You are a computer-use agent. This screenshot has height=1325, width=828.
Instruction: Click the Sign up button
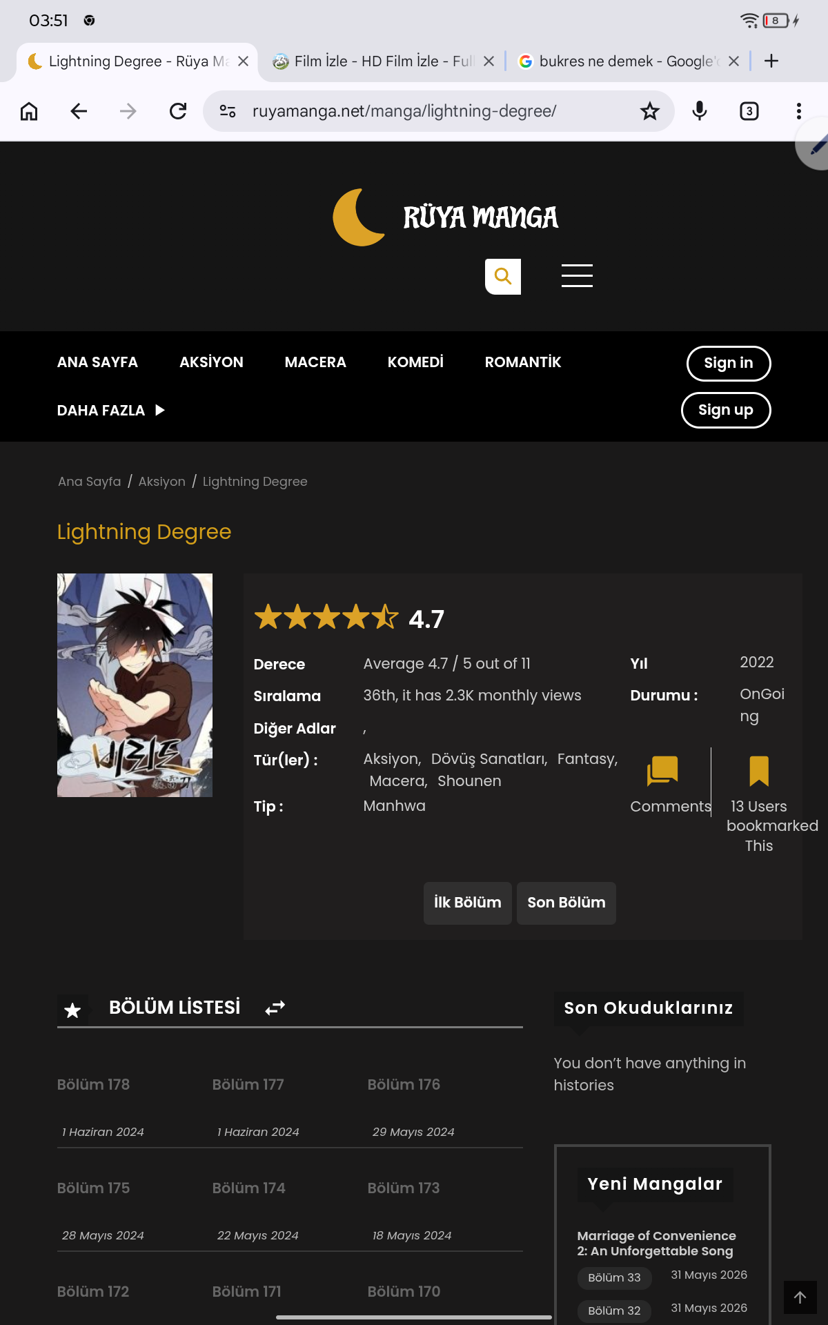coord(726,410)
